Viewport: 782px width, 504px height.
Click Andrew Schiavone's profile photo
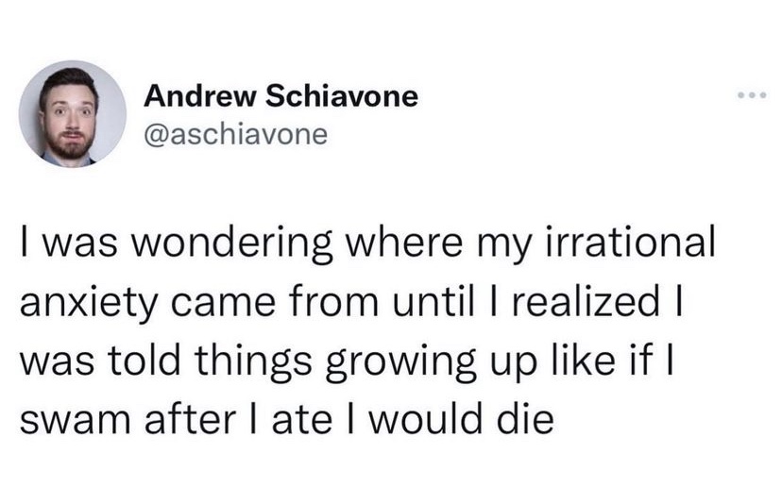tap(72, 114)
